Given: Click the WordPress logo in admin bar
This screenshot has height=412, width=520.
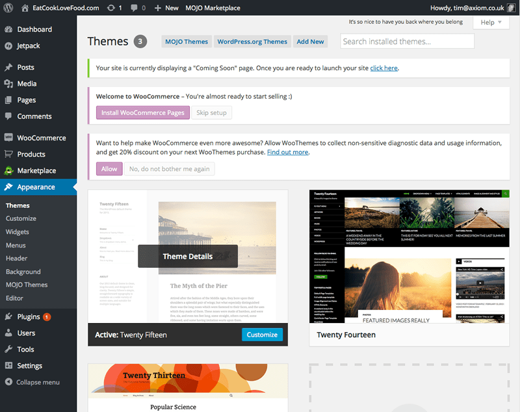Looking at the screenshot, I should click(8, 8).
